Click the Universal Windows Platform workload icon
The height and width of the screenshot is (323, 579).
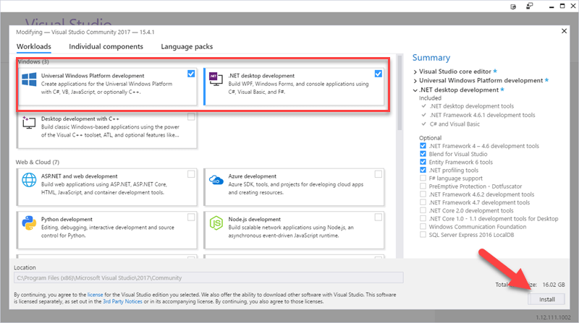pyautogui.click(x=30, y=79)
